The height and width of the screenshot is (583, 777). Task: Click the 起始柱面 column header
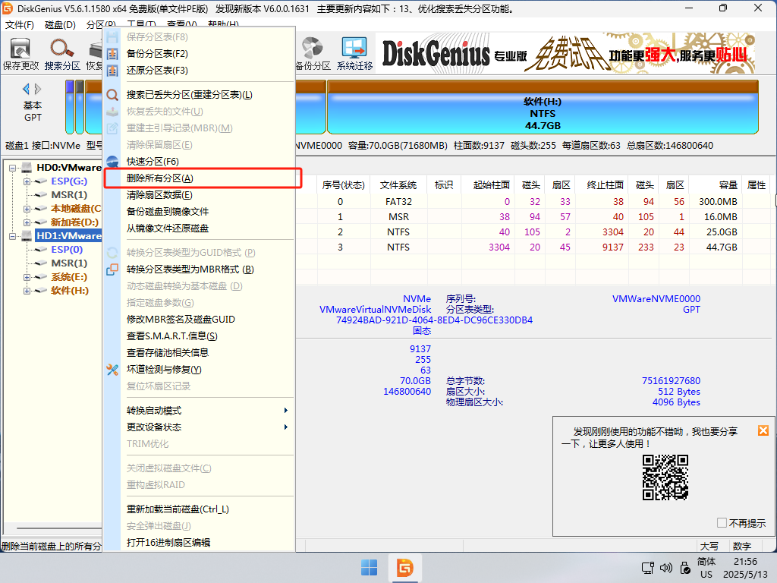(x=488, y=185)
